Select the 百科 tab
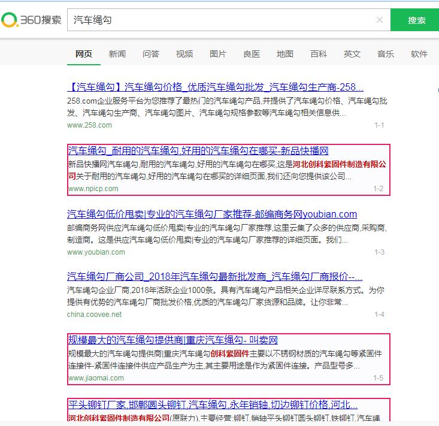This screenshot has width=439, height=426. 319,54
